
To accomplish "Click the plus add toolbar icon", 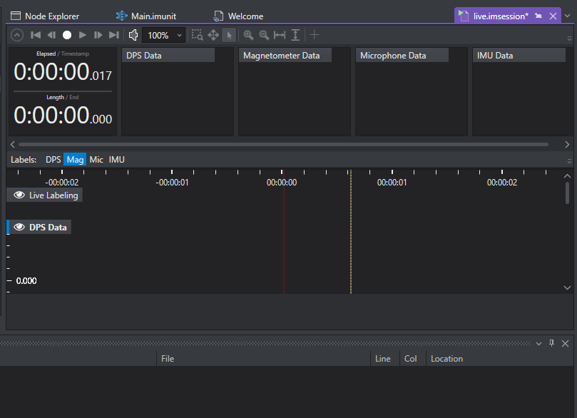I will (315, 35).
